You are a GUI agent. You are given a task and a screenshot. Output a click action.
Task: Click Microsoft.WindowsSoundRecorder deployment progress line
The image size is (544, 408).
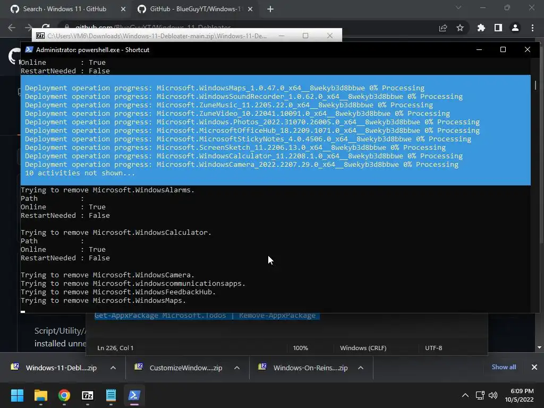pos(243,97)
